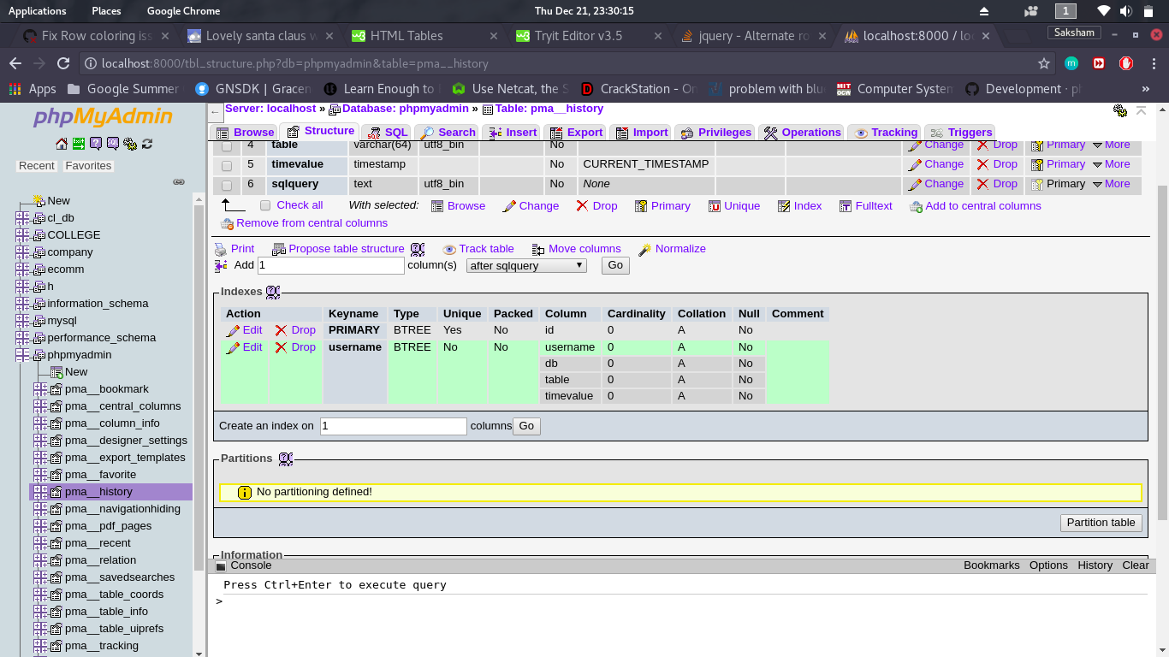Click the 'Add column(s)' number input field
Viewport: 1169px width, 657px height.
tap(331, 265)
